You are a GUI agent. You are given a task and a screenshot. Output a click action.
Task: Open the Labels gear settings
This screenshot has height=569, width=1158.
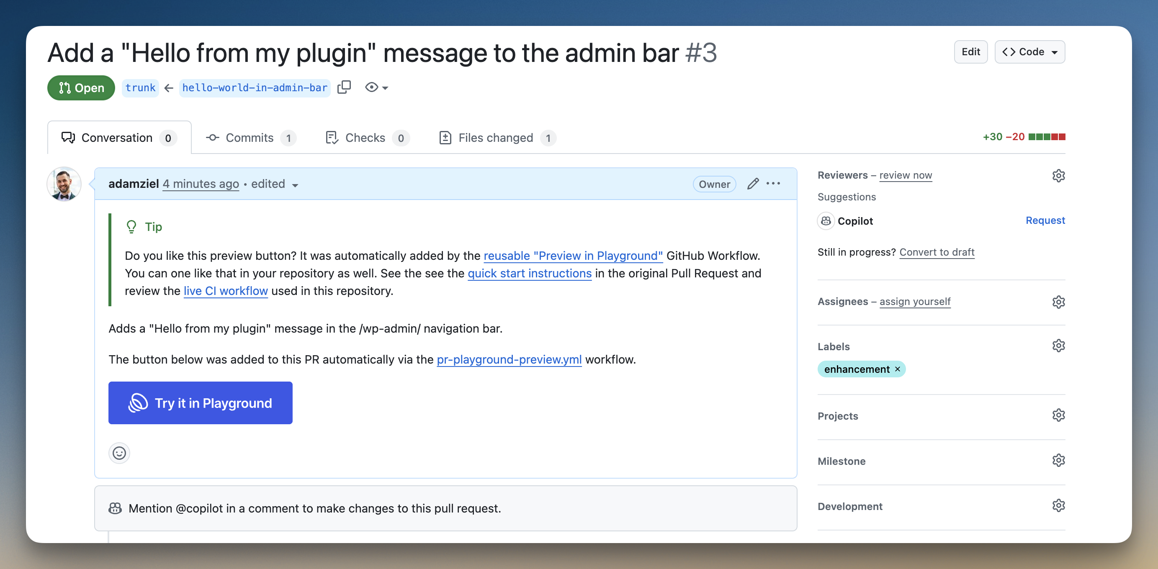[1058, 346]
